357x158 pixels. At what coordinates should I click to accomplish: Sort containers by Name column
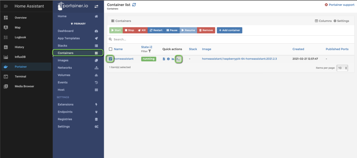[118, 49]
